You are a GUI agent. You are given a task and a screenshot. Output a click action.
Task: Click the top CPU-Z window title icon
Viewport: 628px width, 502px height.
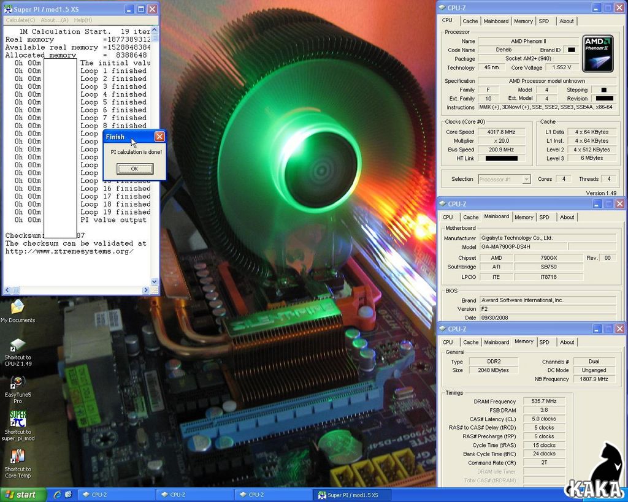click(442, 7)
